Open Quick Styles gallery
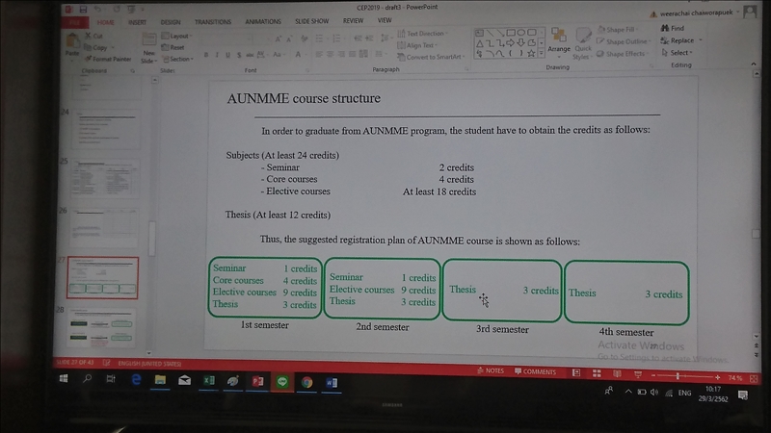 pos(583,49)
